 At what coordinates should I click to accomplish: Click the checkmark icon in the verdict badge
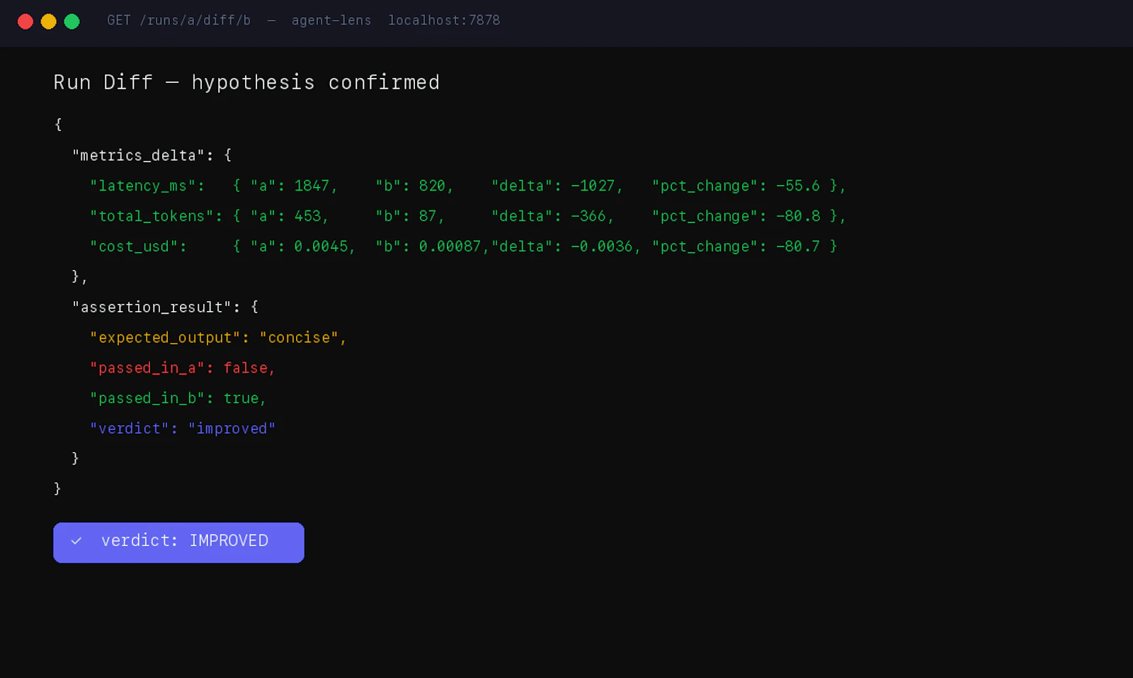[76, 541]
